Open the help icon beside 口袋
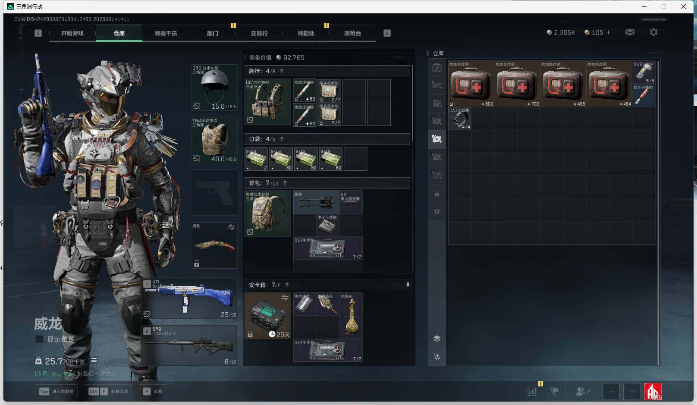 coord(282,139)
